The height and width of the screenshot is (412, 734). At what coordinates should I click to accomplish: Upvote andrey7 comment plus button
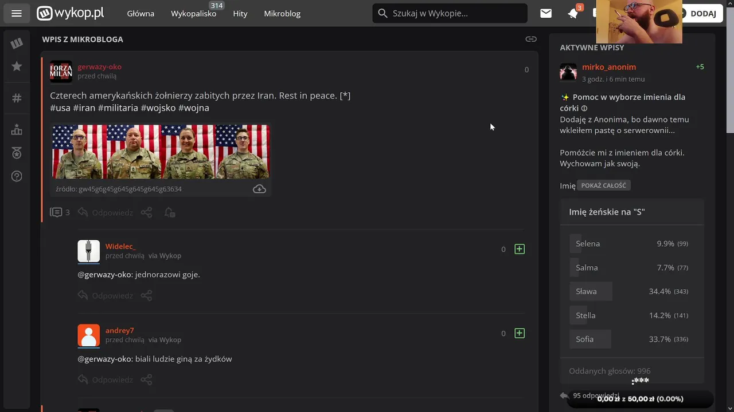(x=520, y=333)
